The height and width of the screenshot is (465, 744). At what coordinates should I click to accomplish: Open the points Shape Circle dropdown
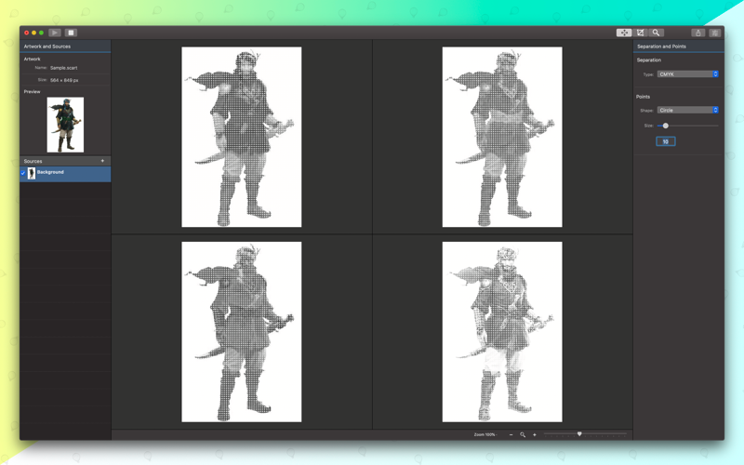point(687,110)
